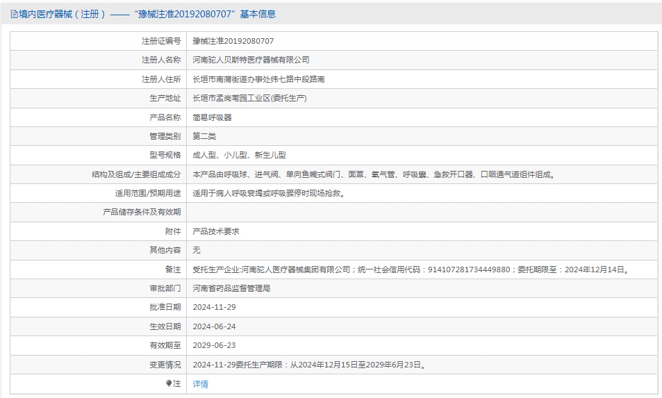662x398 pixels.
Task: Select attachment value 产品技术要求
Action: pyautogui.click(x=216, y=231)
